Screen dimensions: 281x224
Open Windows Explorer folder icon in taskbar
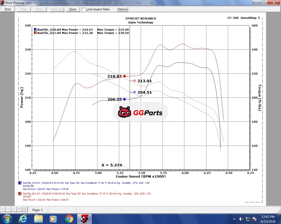point(38,219)
